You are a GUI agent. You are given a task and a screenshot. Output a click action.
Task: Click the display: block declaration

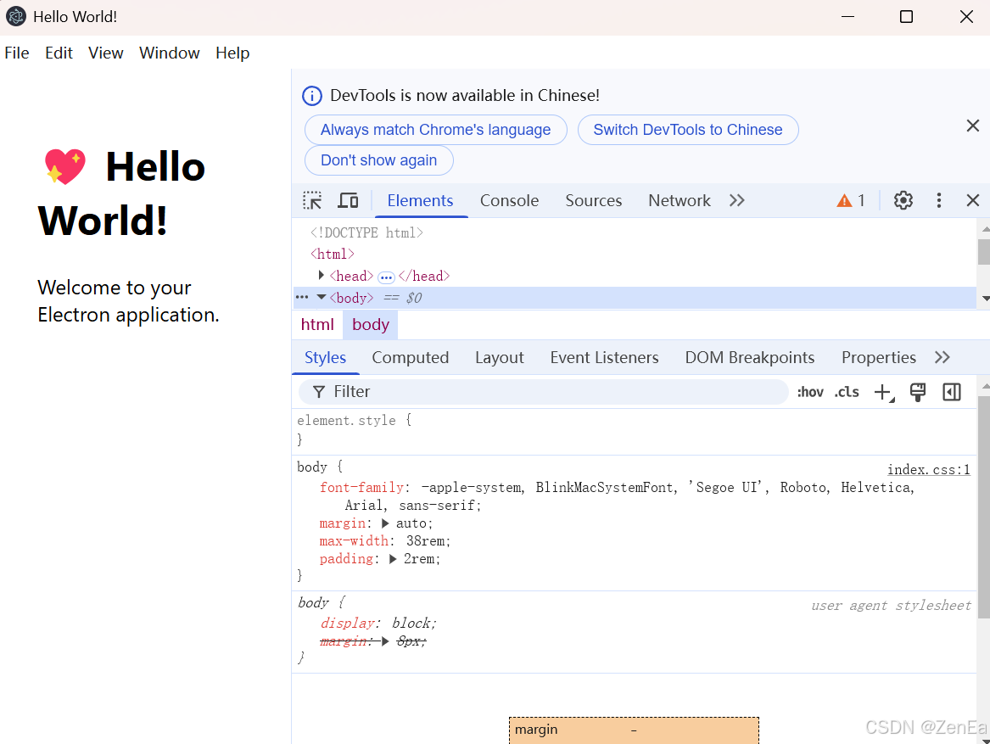(378, 624)
